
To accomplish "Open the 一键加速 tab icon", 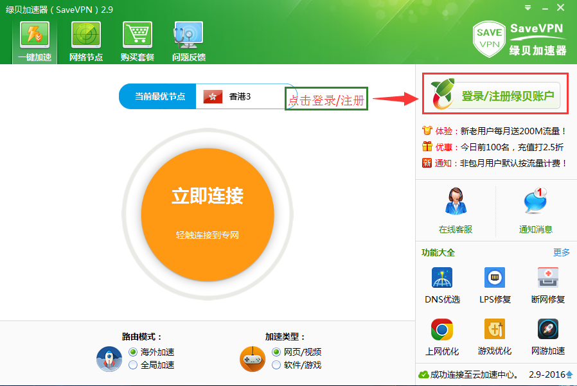I will click(x=35, y=35).
